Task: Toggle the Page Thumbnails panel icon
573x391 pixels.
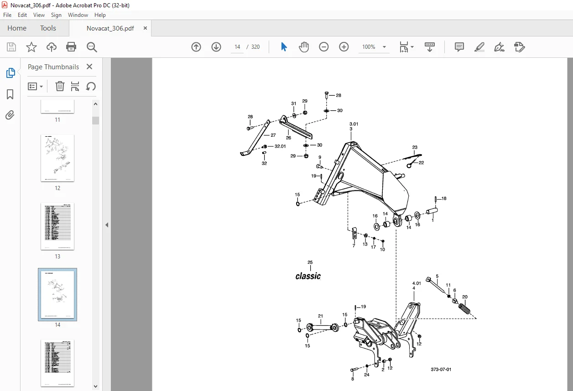Action: [x=10, y=73]
